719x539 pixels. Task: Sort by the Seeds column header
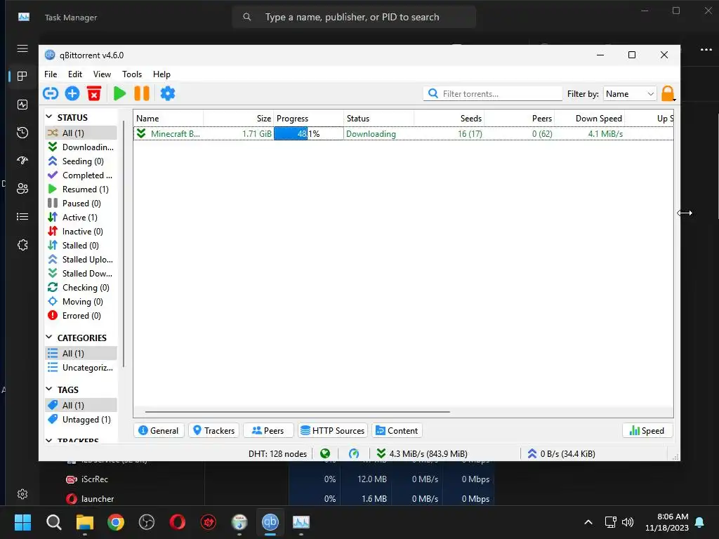tap(449, 118)
